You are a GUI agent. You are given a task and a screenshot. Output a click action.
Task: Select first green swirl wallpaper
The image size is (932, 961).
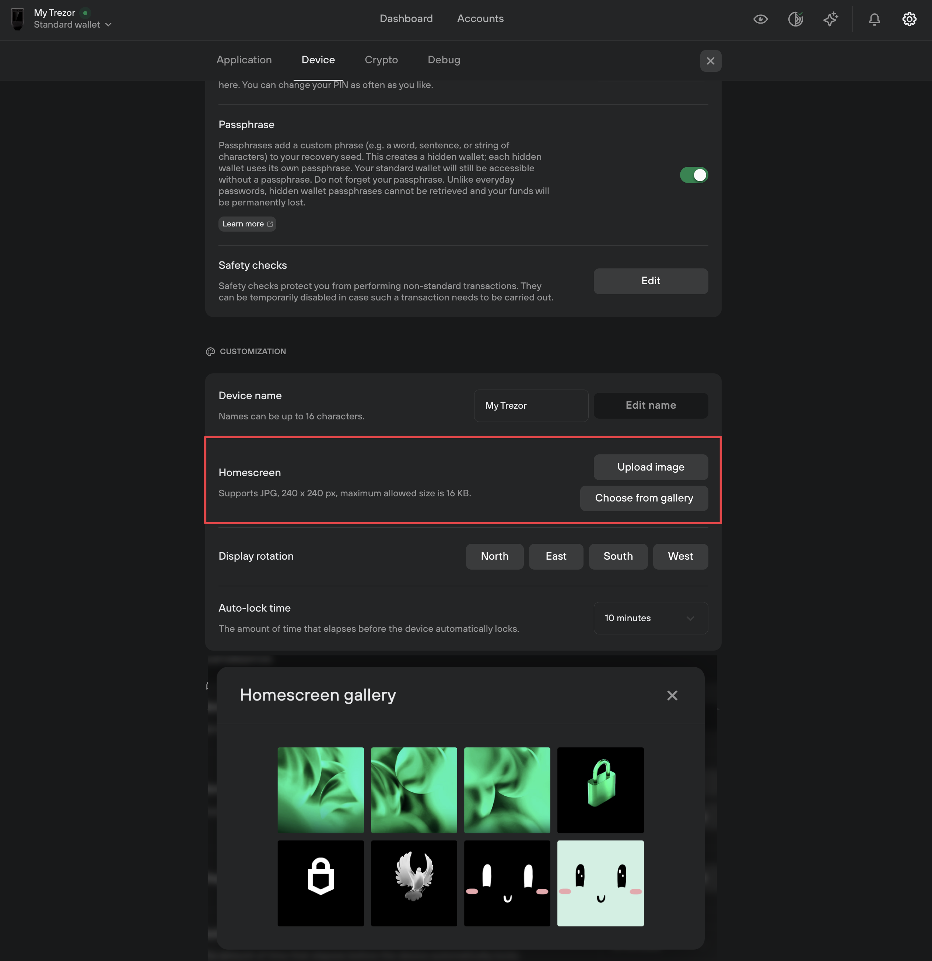pyautogui.click(x=321, y=790)
